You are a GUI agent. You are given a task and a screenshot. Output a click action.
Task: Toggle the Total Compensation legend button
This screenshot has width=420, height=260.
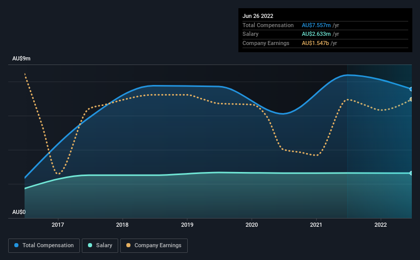[x=44, y=246]
